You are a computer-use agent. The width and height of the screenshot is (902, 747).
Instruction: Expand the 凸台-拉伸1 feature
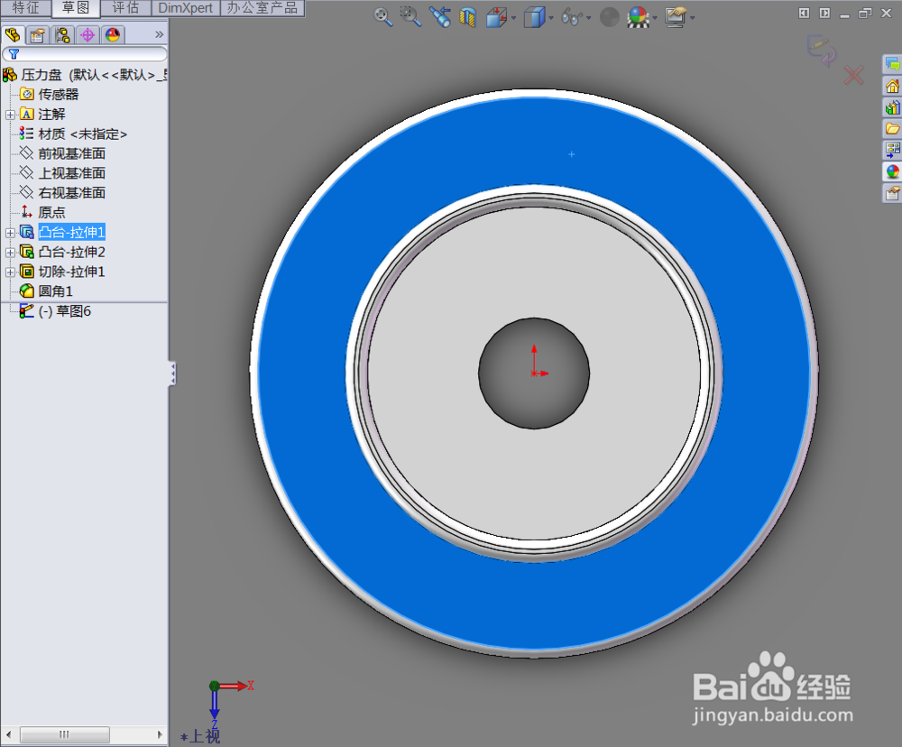pos(10,233)
